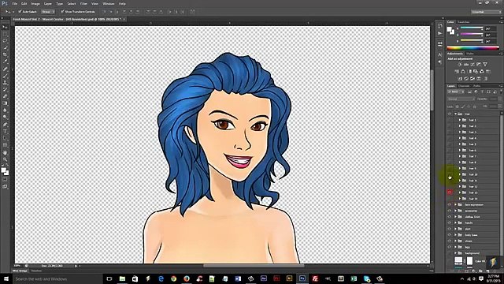Hide the top Hair parent group
This screenshot has height=284, width=504.
pos(450,114)
